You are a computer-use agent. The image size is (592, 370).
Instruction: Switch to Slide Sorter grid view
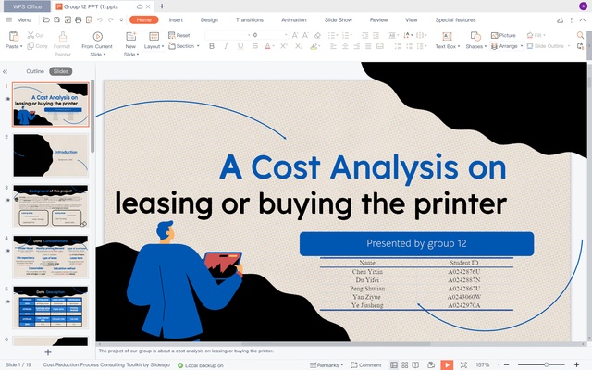[405, 364]
